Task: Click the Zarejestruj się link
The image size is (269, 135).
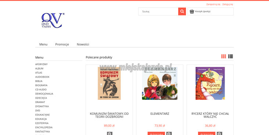Action: [x=213, y=4]
